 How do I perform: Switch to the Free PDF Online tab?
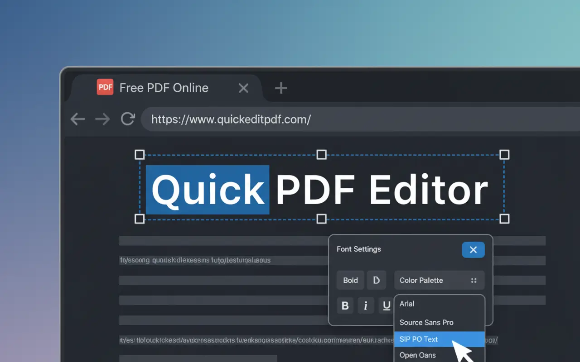(x=164, y=88)
